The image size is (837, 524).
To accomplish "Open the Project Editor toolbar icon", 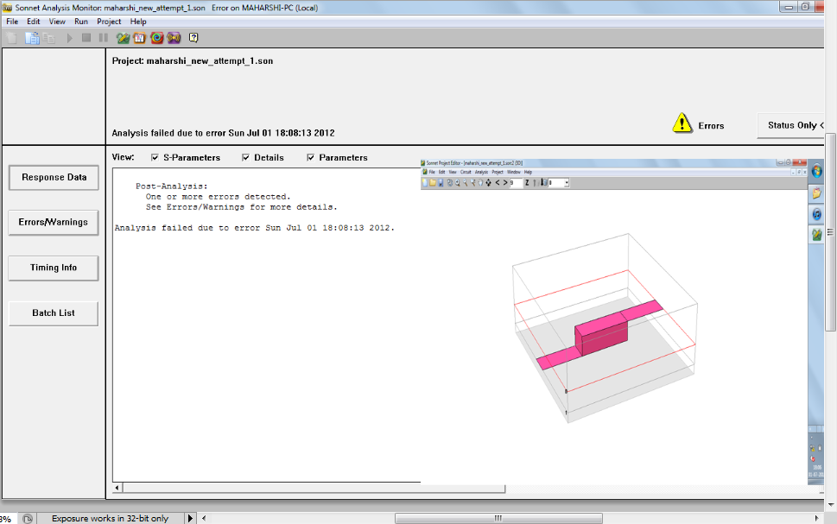I will 124,38.
